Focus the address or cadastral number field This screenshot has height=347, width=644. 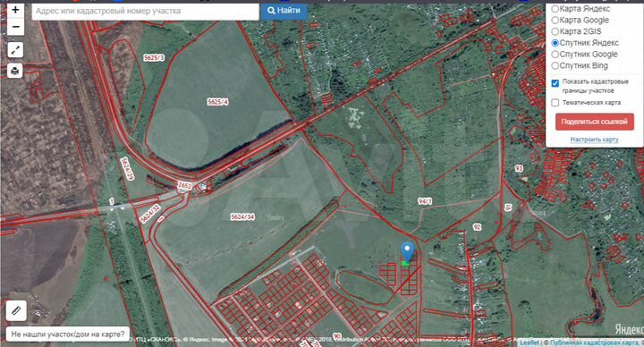click(146, 11)
